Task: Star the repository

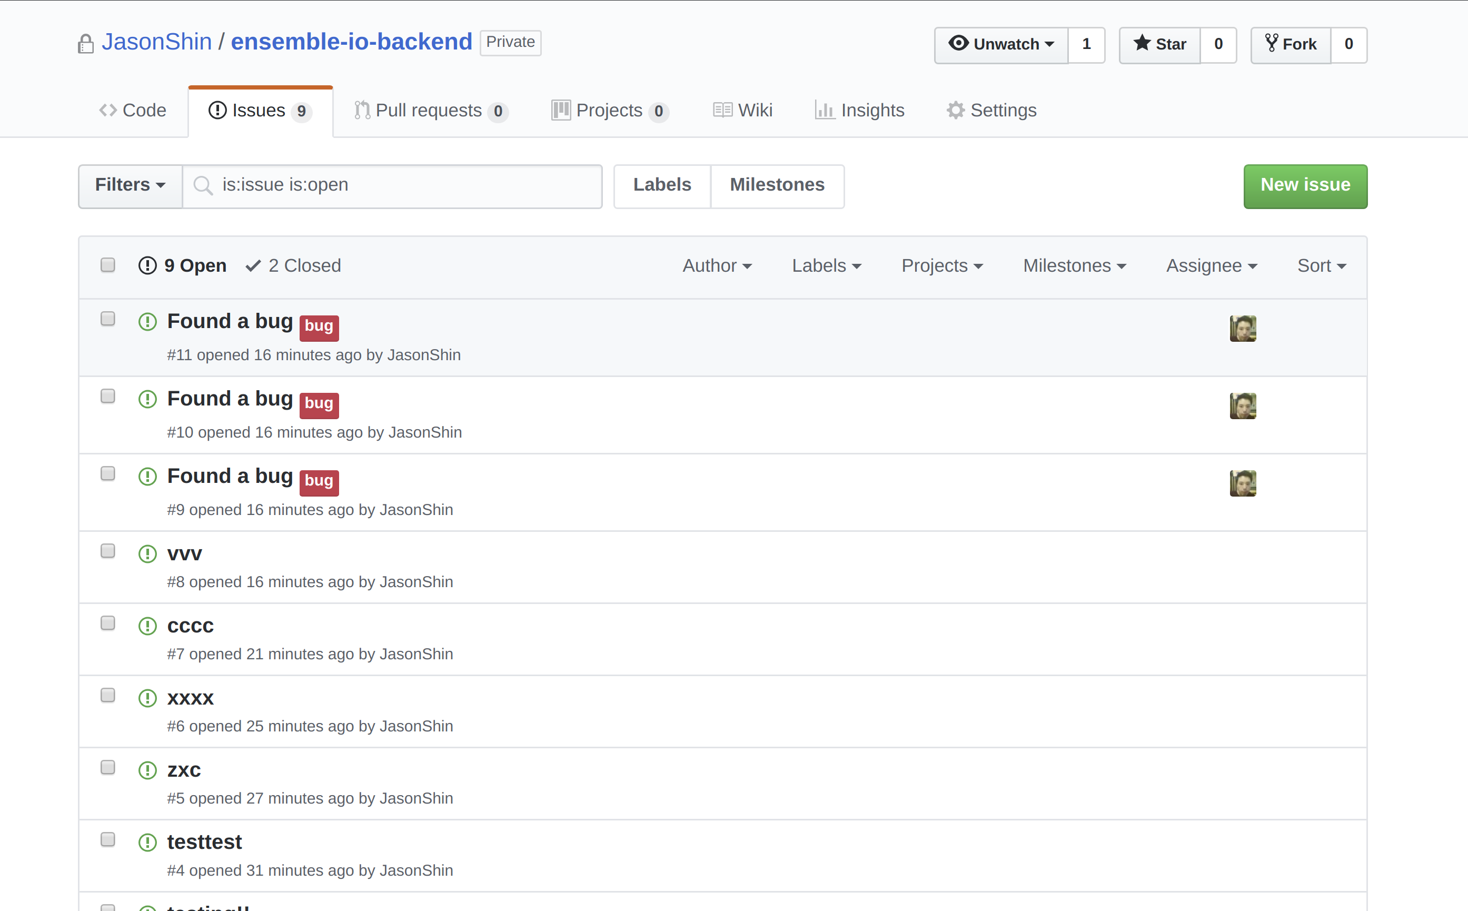Action: (1159, 45)
